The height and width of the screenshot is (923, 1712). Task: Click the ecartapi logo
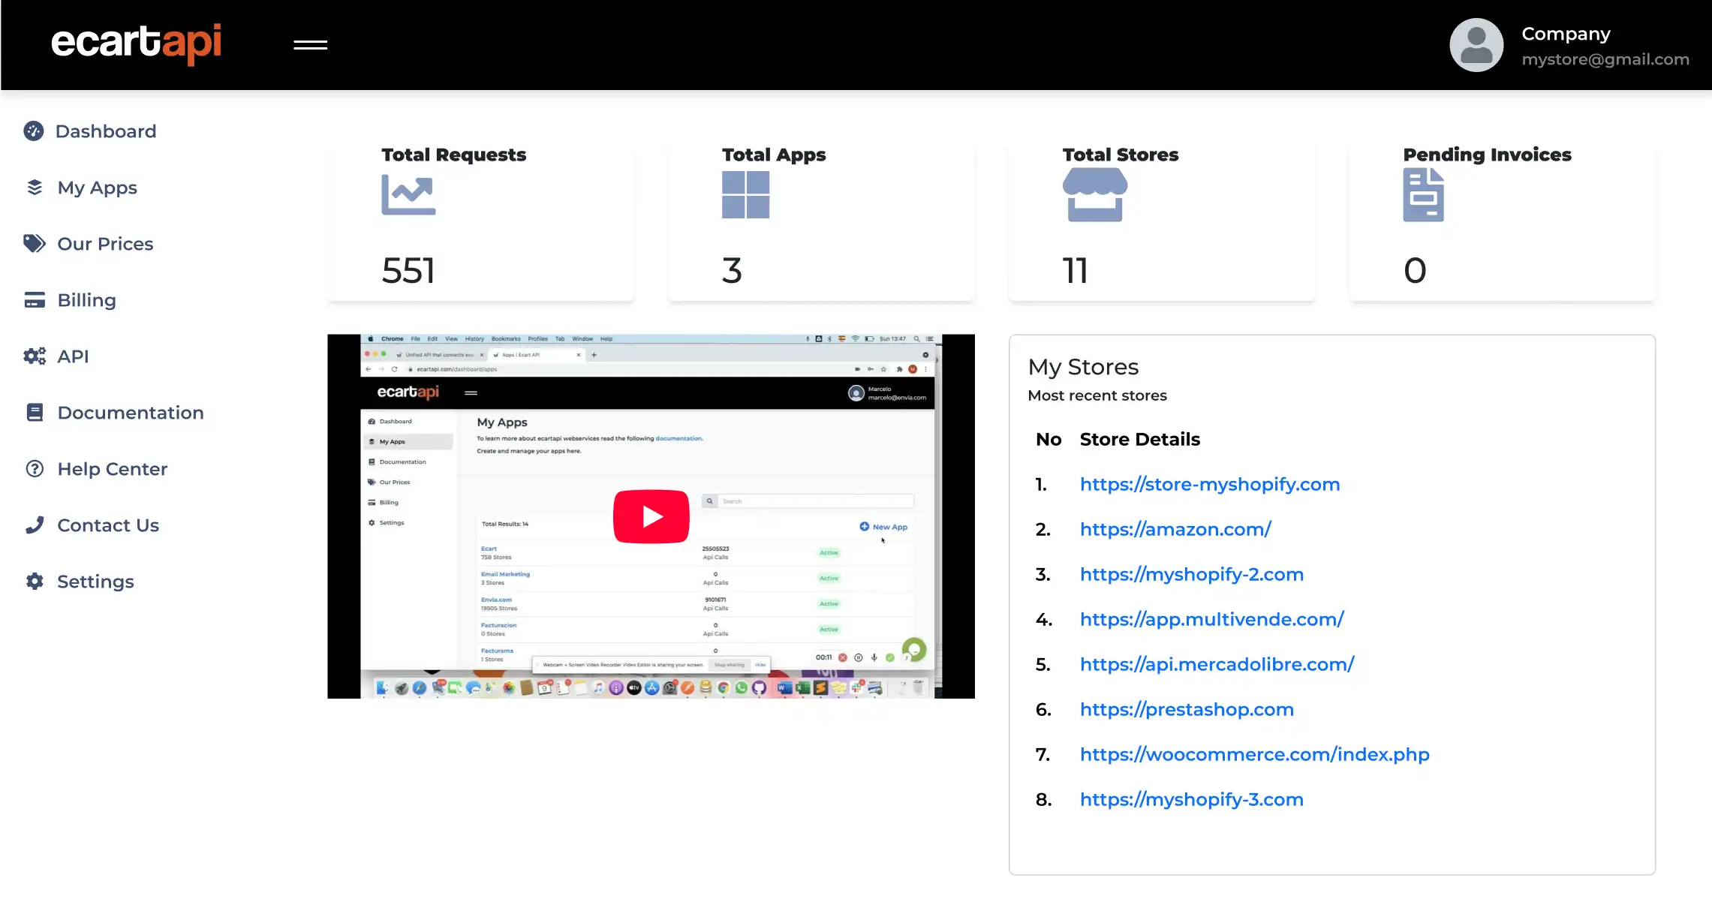pyautogui.click(x=137, y=44)
